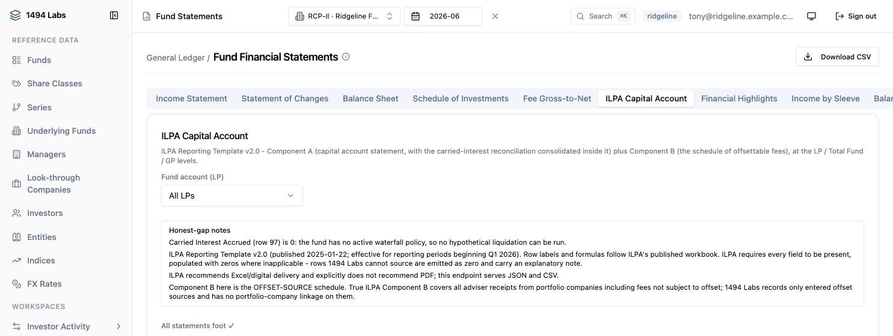The width and height of the screenshot is (893, 336).
Task: Click the Funds sidebar icon
Action: (16, 60)
